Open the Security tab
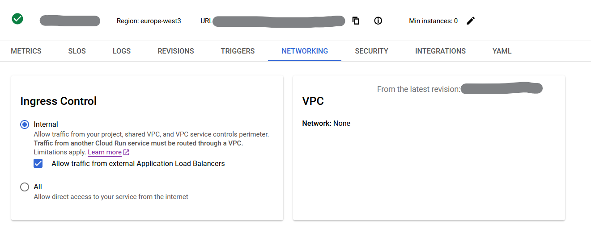 (371, 51)
